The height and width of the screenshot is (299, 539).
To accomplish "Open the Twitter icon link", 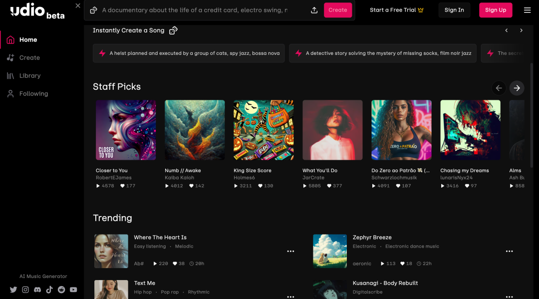I will [x=13, y=290].
